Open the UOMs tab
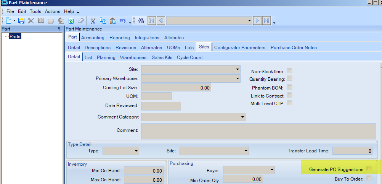The width and height of the screenshot is (382, 184). point(173,48)
